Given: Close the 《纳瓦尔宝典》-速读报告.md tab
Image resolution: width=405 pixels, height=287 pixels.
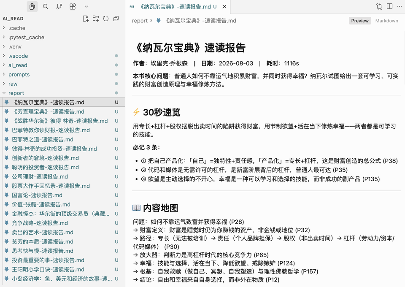Looking at the screenshot, I should pos(224,7).
